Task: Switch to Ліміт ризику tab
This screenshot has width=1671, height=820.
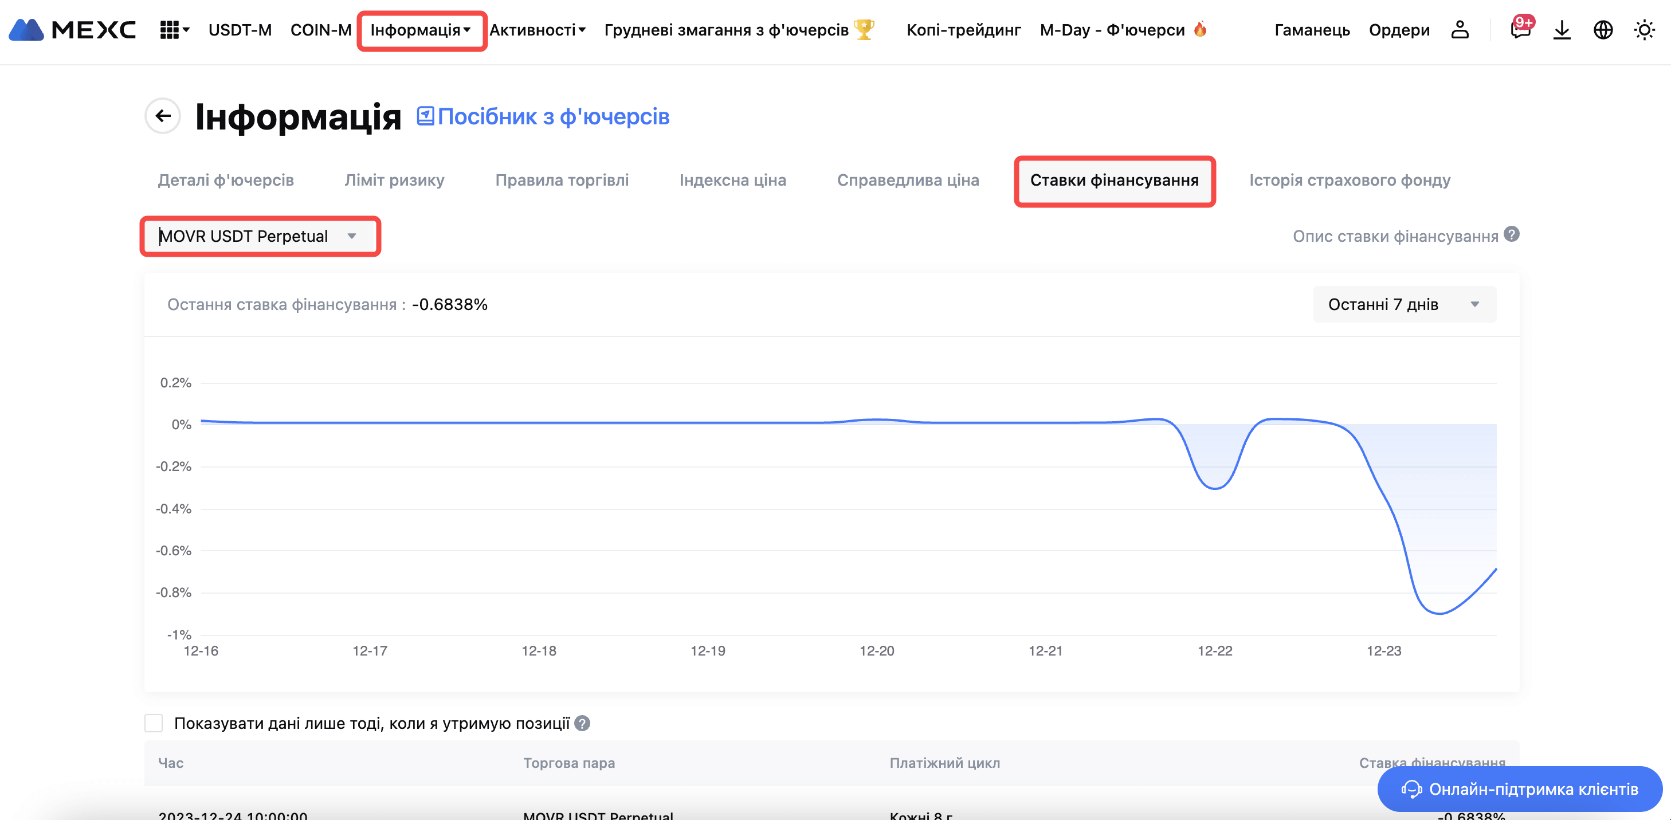Action: [x=394, y=181]
